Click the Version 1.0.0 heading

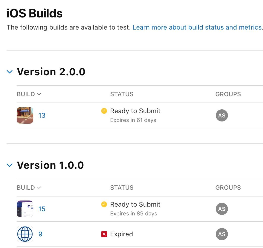click(50, 165)
